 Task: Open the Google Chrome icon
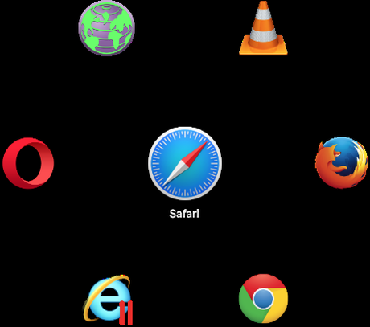click(x=263, y=298)
